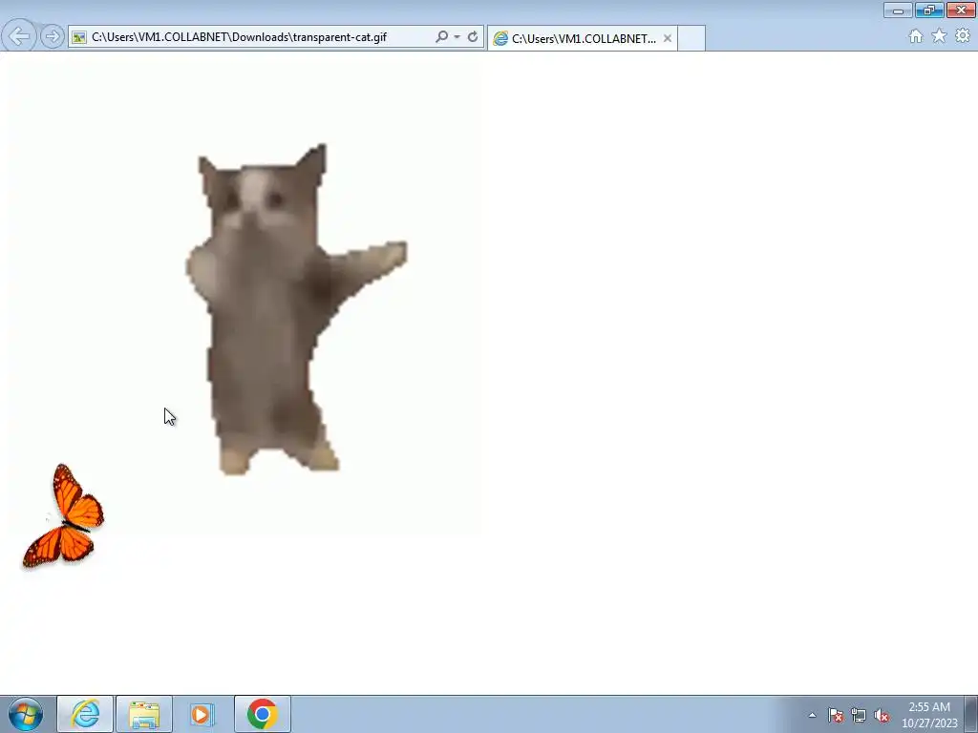Open the Action Center flag icon
Viewport: 978px width, 733px height.
pyautogui.click(x=836, y=715)
